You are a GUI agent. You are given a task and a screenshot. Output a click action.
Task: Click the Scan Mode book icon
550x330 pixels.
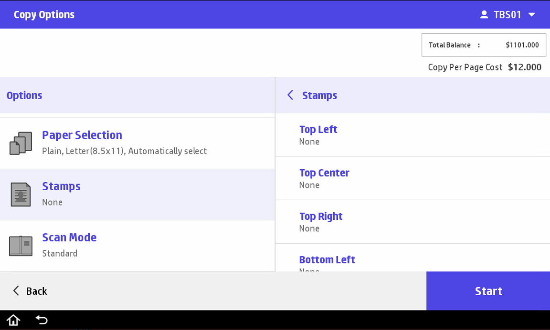[x=21, y=246]
